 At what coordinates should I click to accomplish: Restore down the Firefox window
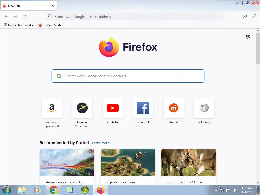[247, 3]
